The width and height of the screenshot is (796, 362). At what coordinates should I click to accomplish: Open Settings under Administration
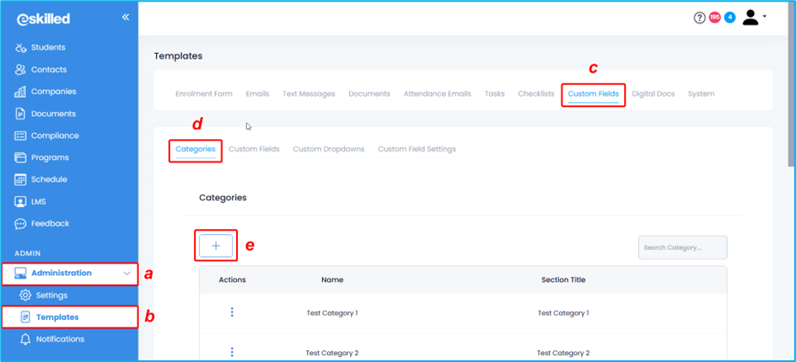[x=51, y=295]
